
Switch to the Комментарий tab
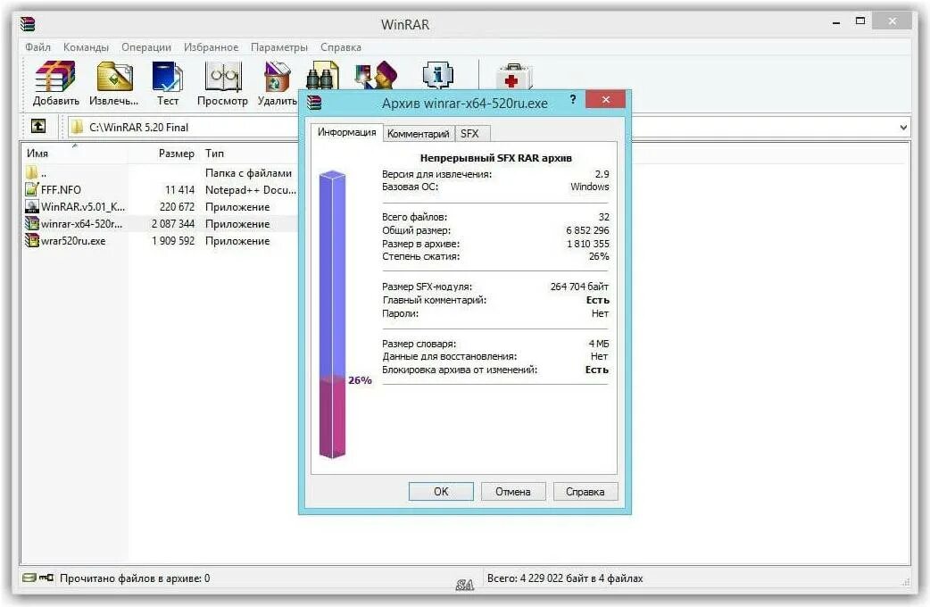coord(419,134)
